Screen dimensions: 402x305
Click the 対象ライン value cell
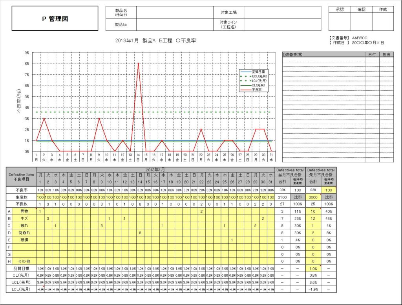[282, 25]
